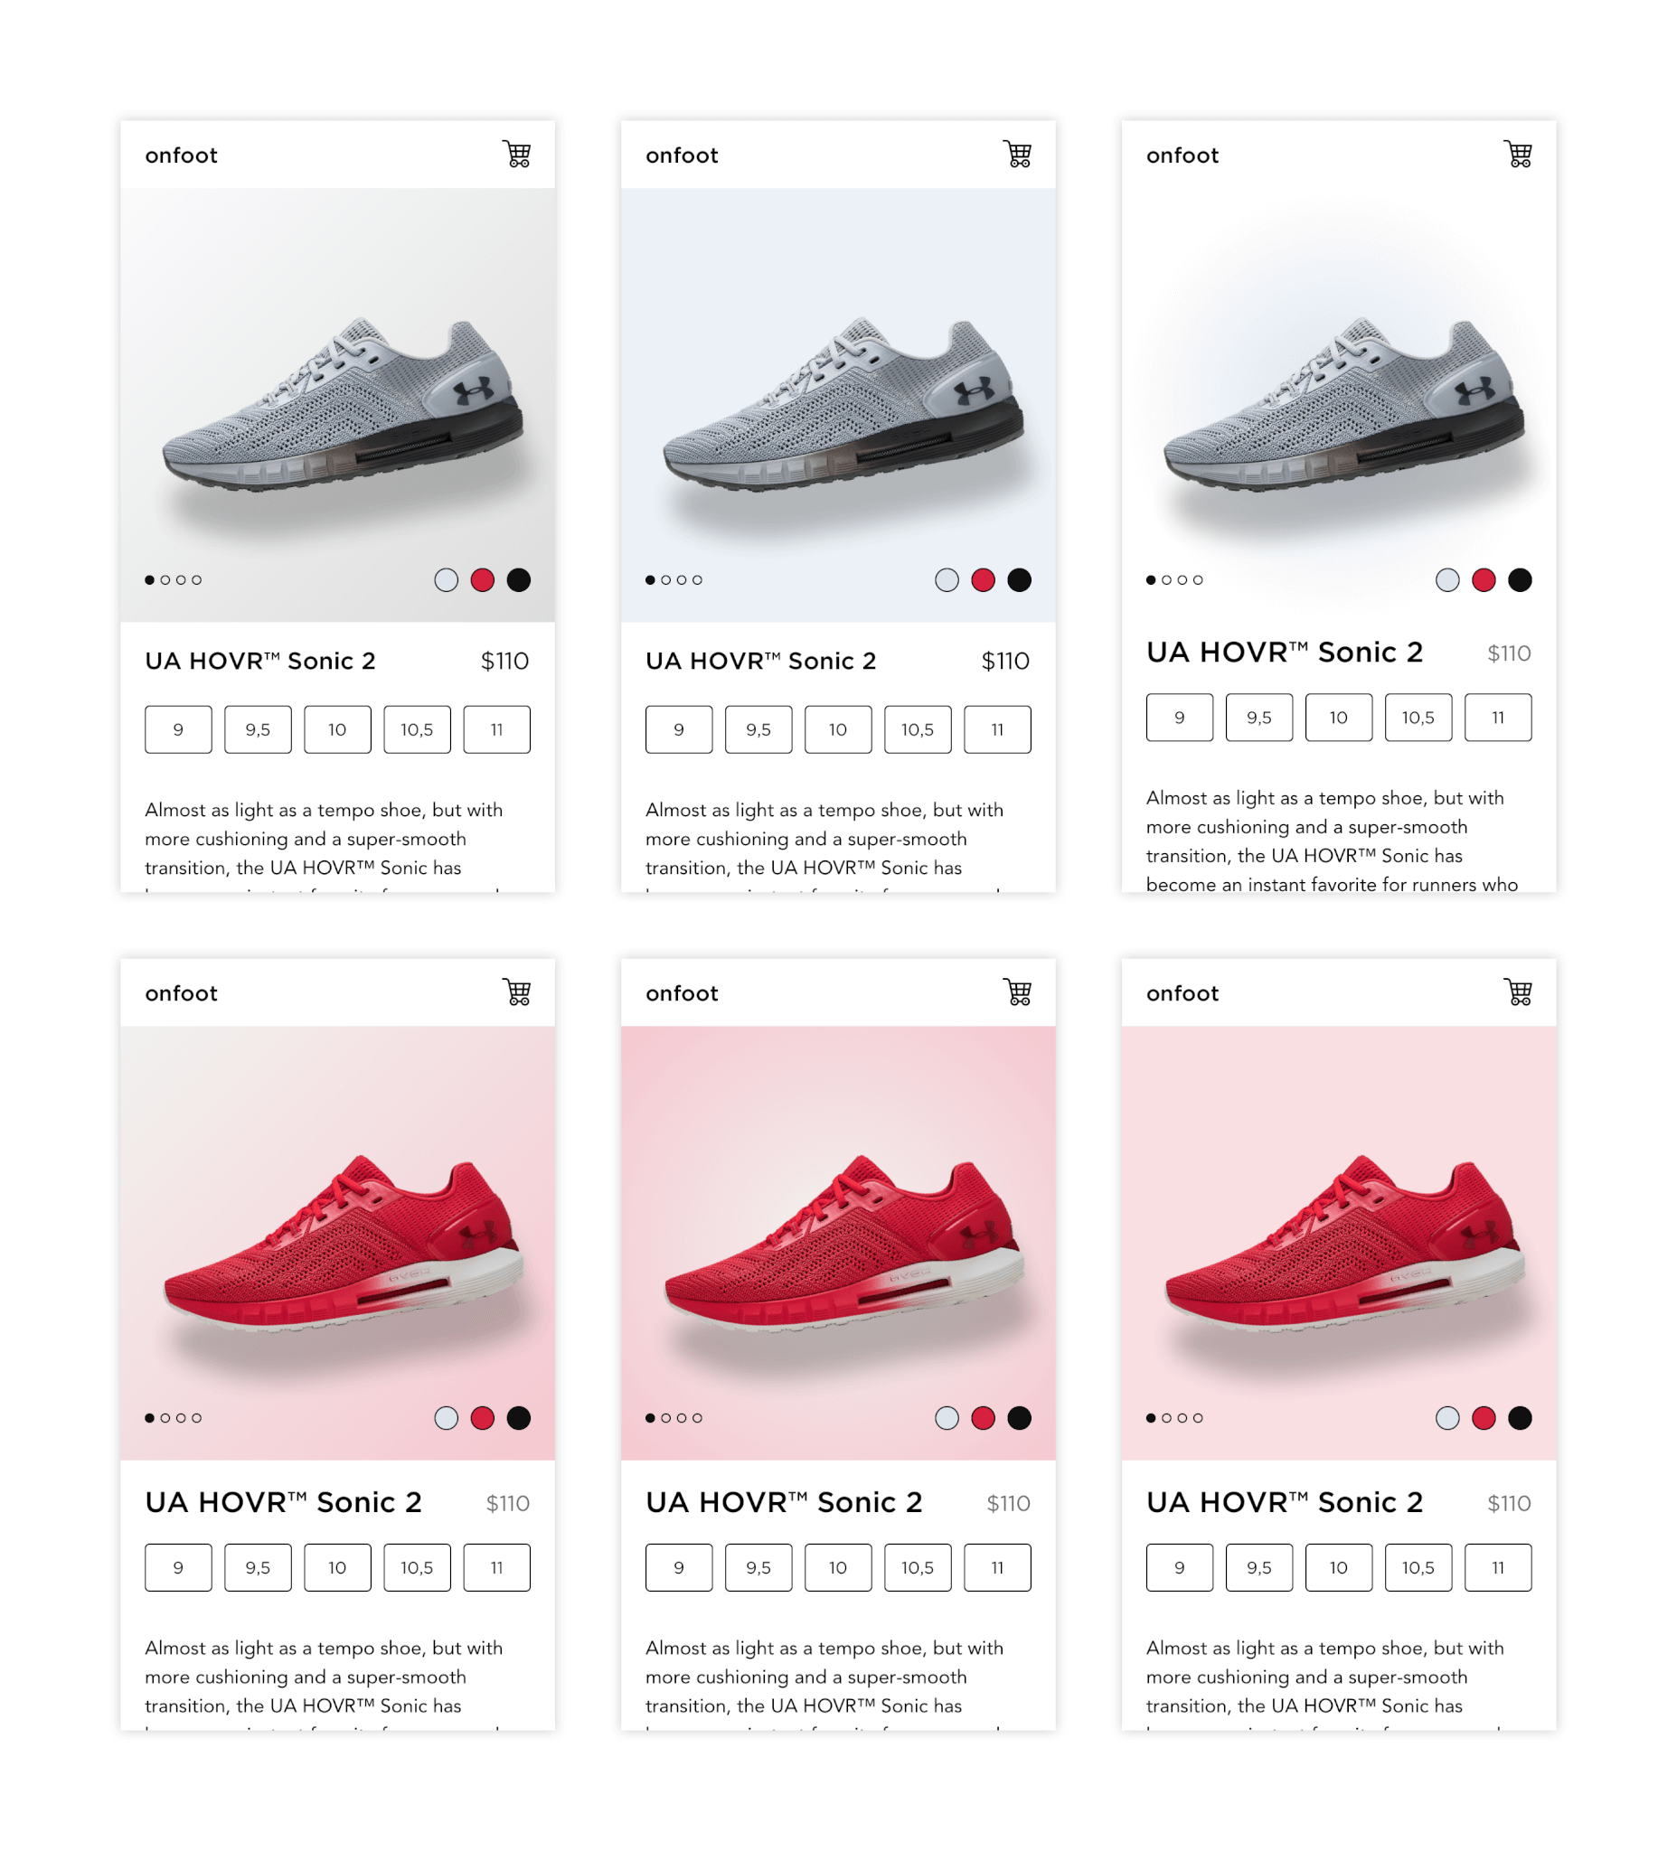Select size 11 in the top-right white card

click(1498, 717)
